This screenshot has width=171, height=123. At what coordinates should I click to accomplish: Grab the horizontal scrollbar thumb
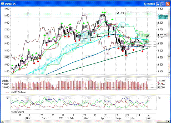[162, 121]
